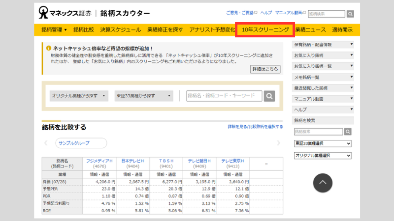Click the 銘柄を比較する heading
Image resolution: width=394 pixels, height=221 pixels.
tap(64, 127)
